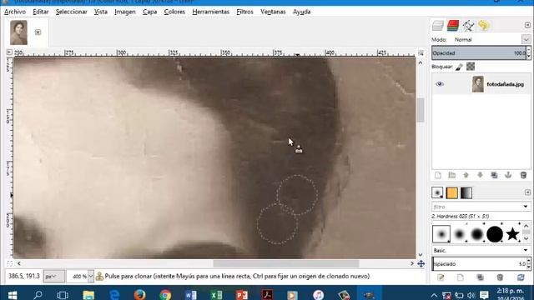Screen dimensions: 534x300
Task: Open the brushes dock configuration menu
Action: point(527,192)
